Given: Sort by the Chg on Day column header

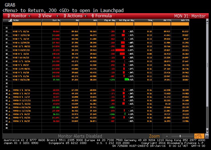Looking at the screenshot, I should (106, 20).
